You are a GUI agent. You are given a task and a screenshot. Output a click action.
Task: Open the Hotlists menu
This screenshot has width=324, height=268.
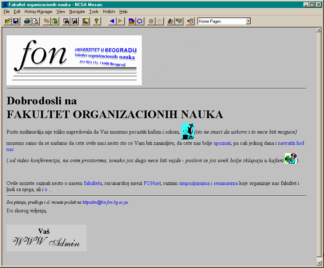click(x=109, y=12)
